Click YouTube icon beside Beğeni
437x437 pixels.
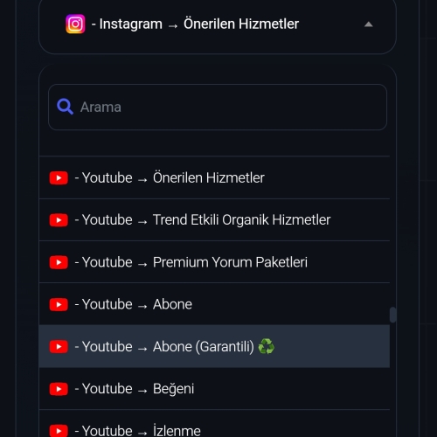point(59,389)
